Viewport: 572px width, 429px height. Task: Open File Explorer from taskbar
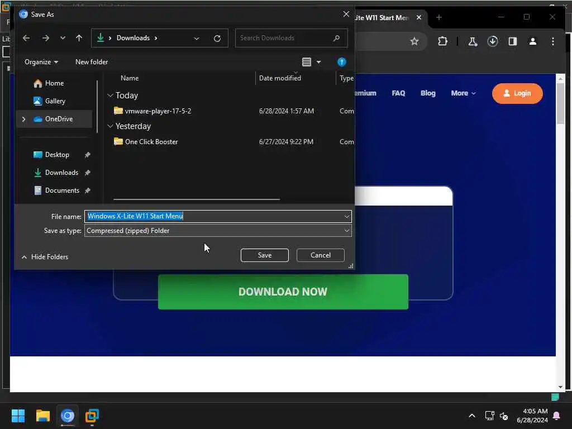[x=42, y=416]
